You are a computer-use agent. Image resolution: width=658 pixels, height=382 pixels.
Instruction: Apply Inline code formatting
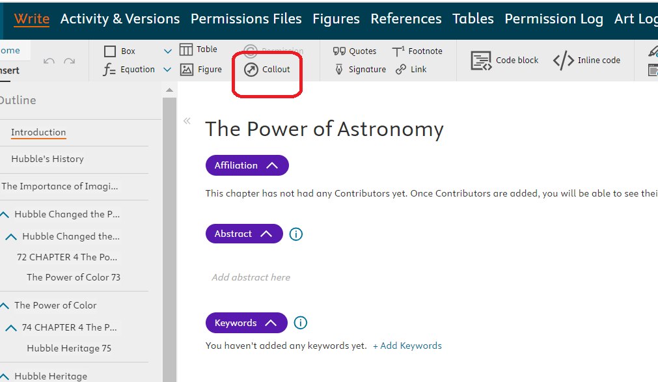586,61
